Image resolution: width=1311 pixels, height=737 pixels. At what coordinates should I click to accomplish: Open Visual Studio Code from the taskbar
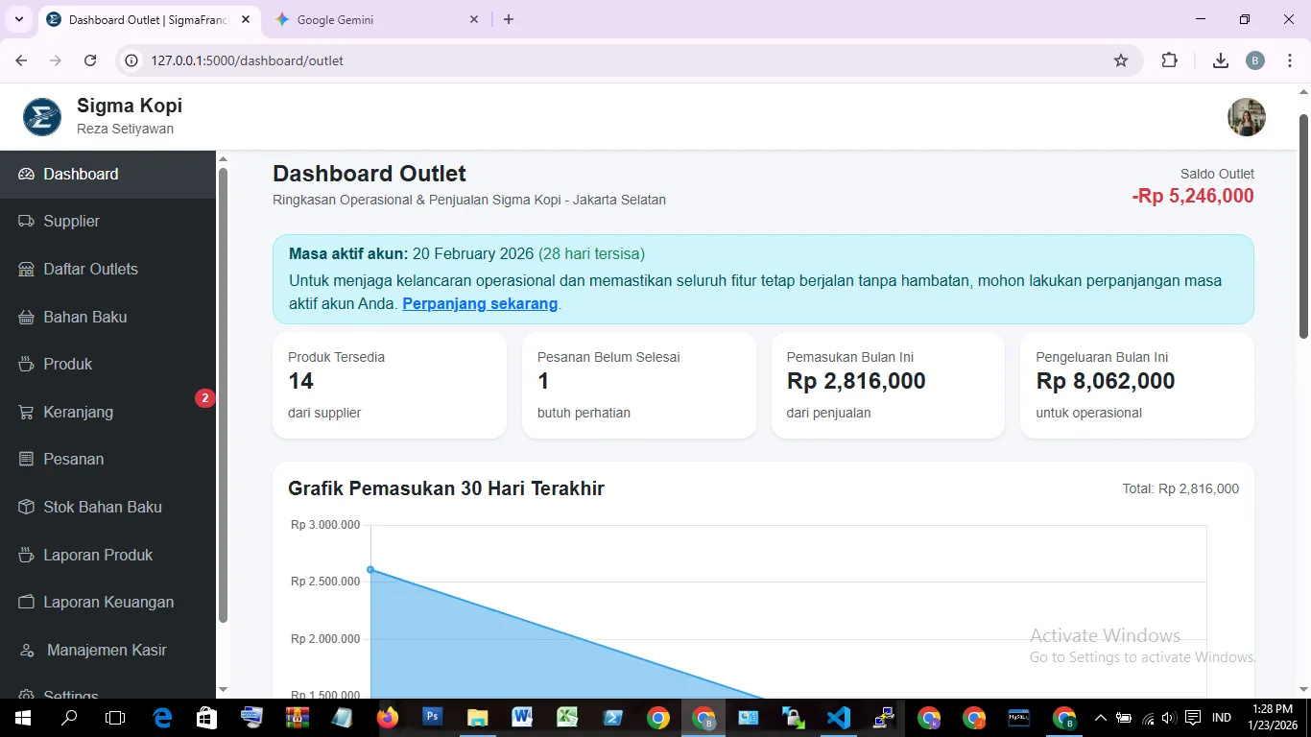tap(839, 718)
